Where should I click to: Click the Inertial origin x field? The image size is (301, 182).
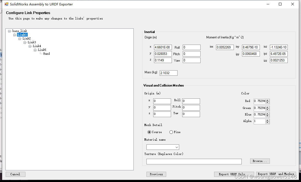coord(163,47)
